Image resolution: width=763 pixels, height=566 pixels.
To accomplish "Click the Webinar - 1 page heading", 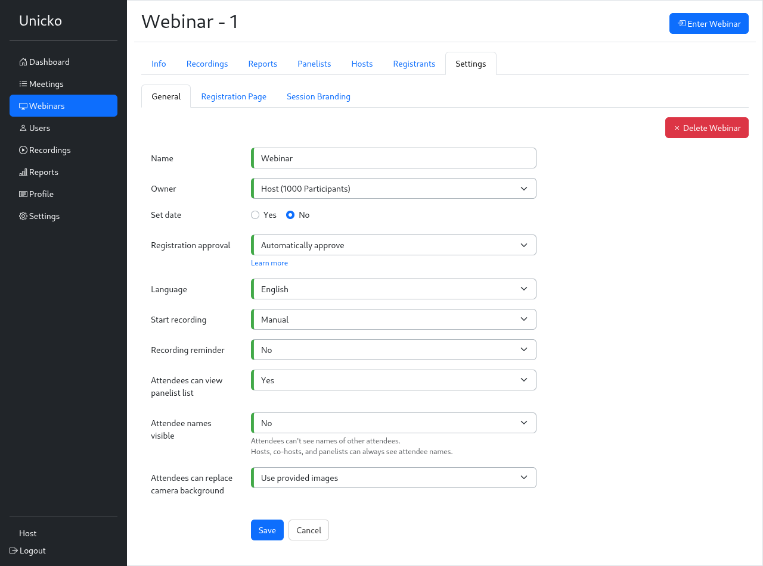I will click(x=190, y=21).
